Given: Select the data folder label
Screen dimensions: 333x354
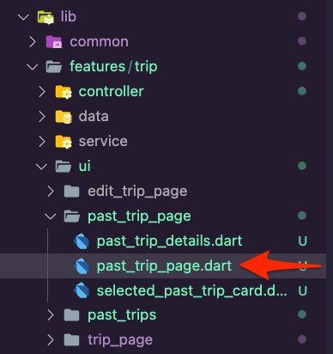Looking at the screenshot, I should pos(94,116).
